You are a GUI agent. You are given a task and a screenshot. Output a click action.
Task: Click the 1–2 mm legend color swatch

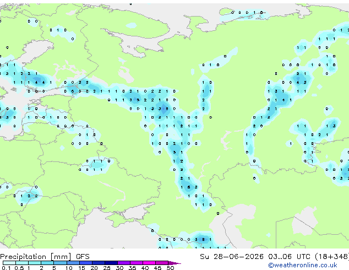click(35, 263)
